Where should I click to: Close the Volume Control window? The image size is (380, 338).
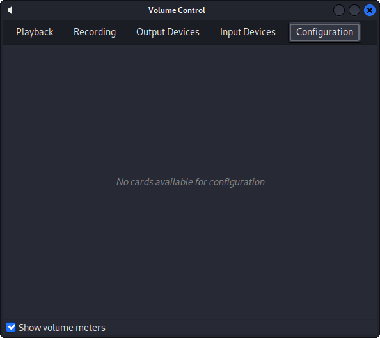[x=369, y=10]
